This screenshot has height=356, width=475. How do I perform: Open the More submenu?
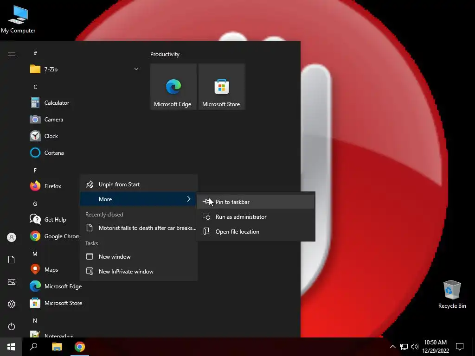pos(139,199)
